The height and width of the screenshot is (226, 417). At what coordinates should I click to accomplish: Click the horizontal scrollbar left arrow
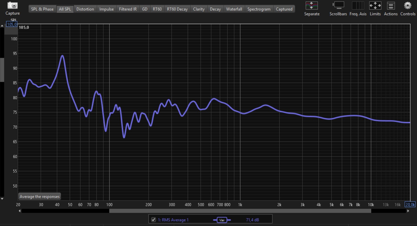point(19,211)
